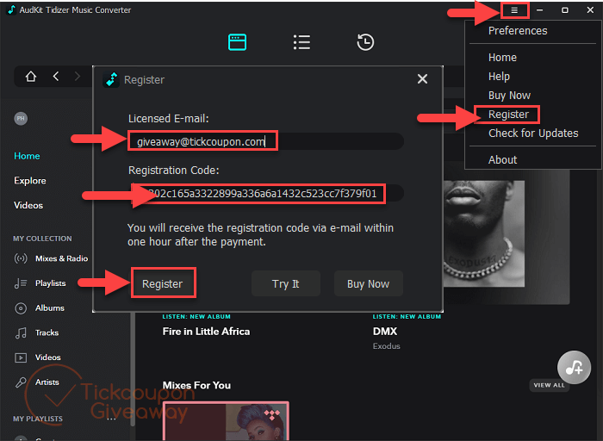This screenshot has height=441, width=603.
Task: Click the Videos play icon under My Collection
Action: click(21, 357)
